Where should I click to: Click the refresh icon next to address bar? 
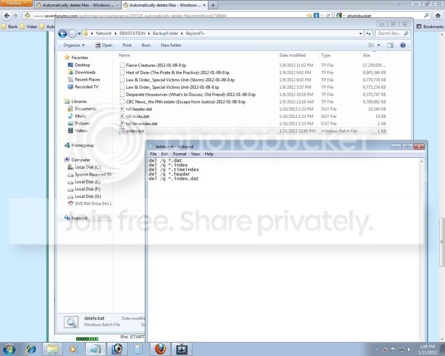369,33
